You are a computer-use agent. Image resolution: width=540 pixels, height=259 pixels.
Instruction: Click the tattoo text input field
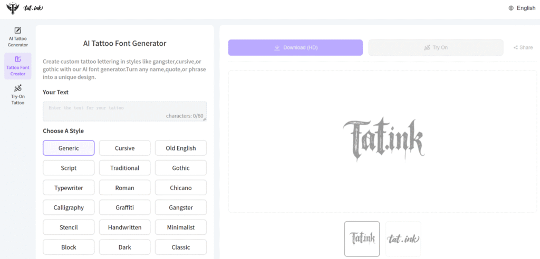[124, 111]
